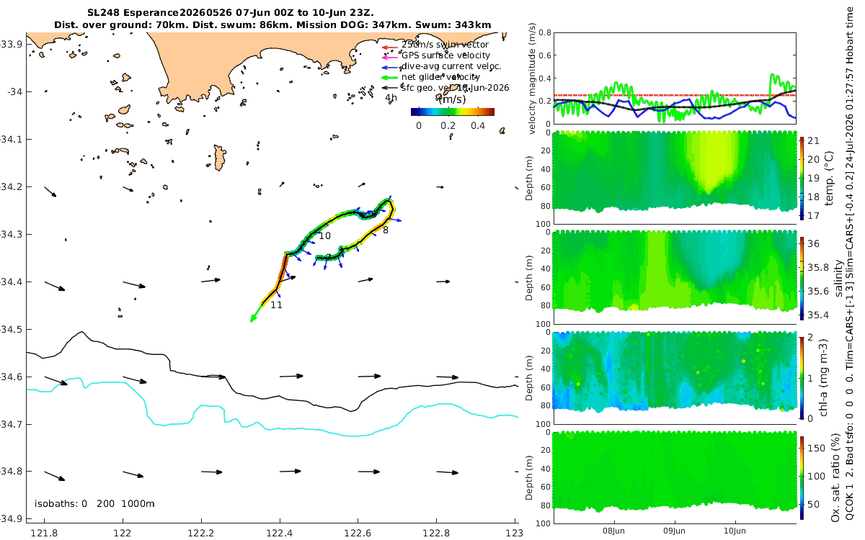Click the salinity colorbar
The height and width of the screenshot is (540, 865).
point(802,277)
